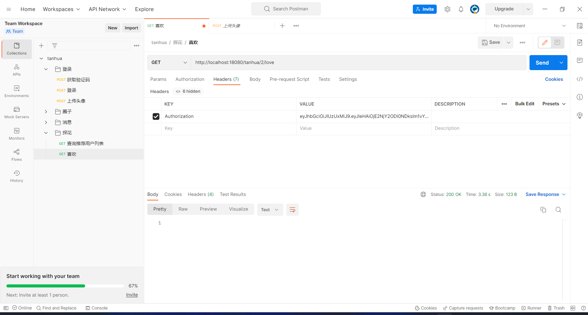Change the Text response format dropdown
Viewport: 588px width, 315px height.
click(270, 210)
